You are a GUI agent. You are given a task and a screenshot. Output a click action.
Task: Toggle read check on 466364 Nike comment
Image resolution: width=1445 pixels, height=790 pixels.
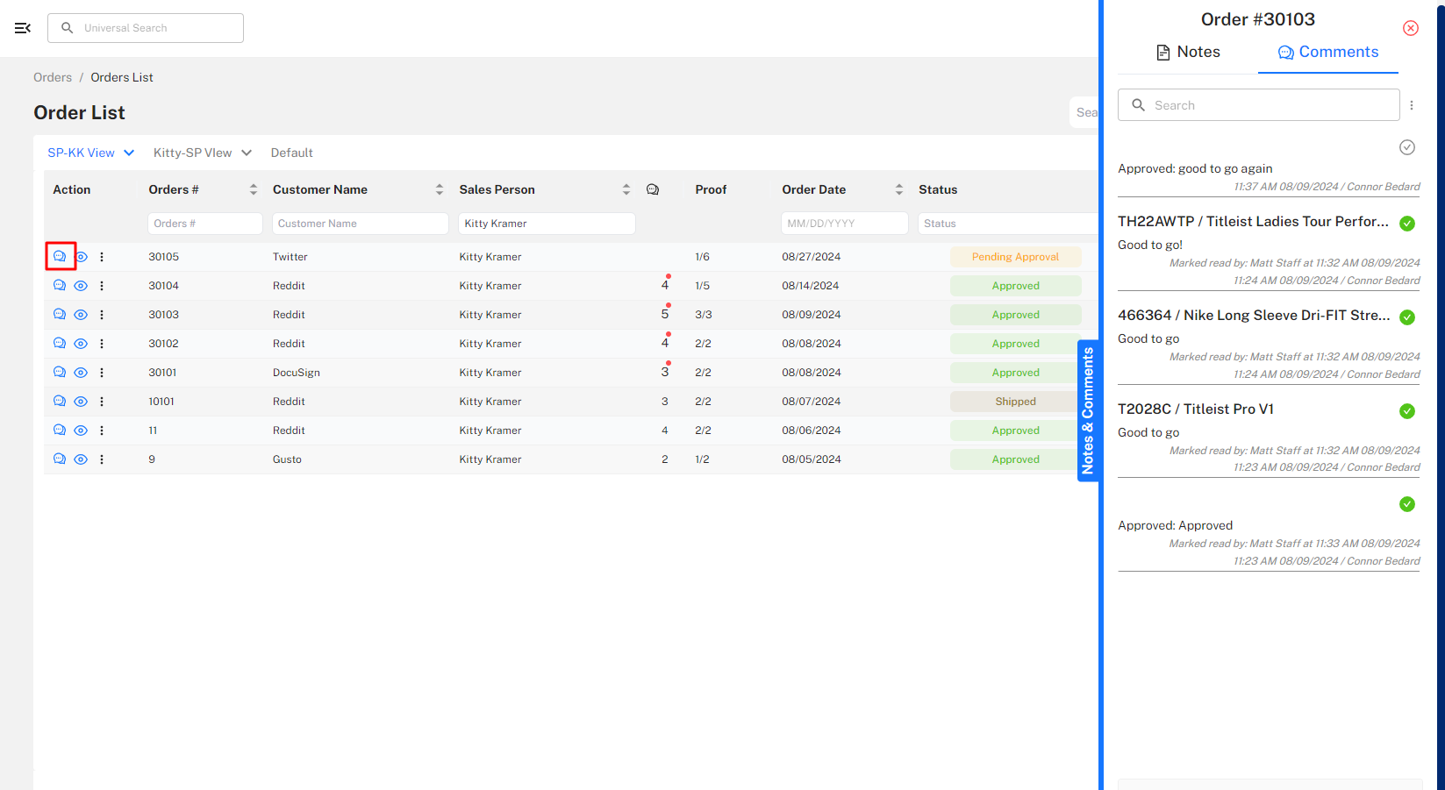click(x=1407, y=317)
